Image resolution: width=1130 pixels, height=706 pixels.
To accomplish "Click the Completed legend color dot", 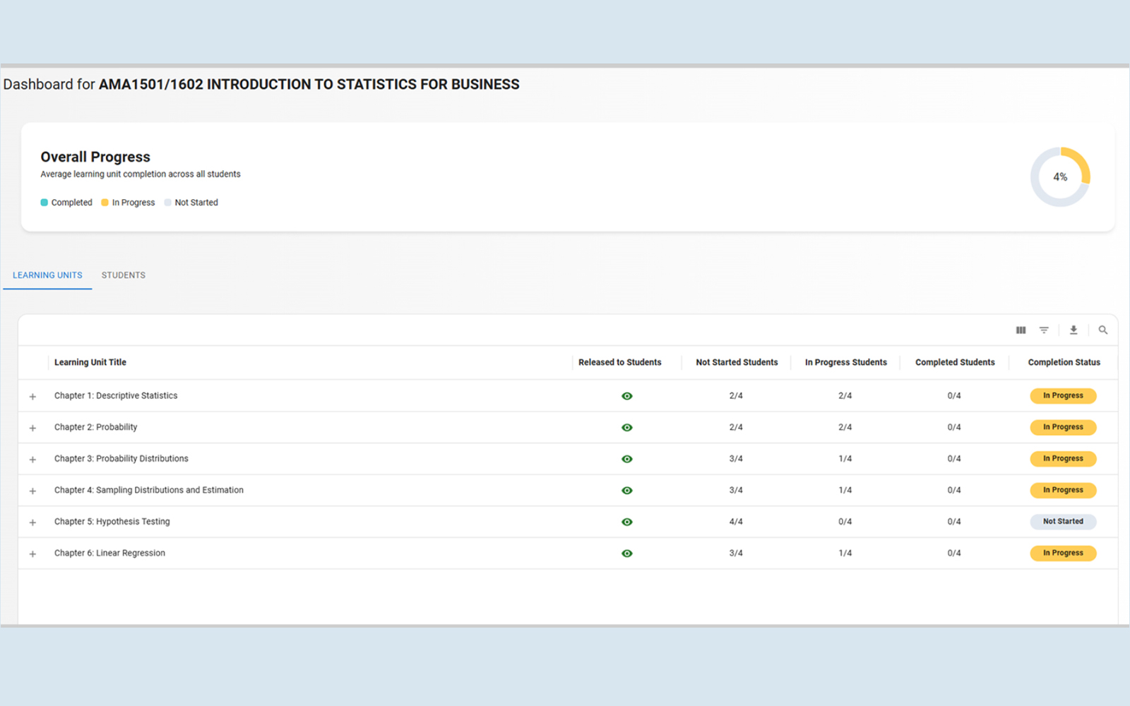I will point(44,203).
